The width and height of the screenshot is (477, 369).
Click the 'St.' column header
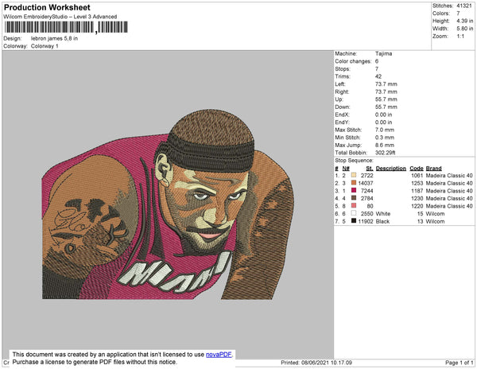click(370, 169)
